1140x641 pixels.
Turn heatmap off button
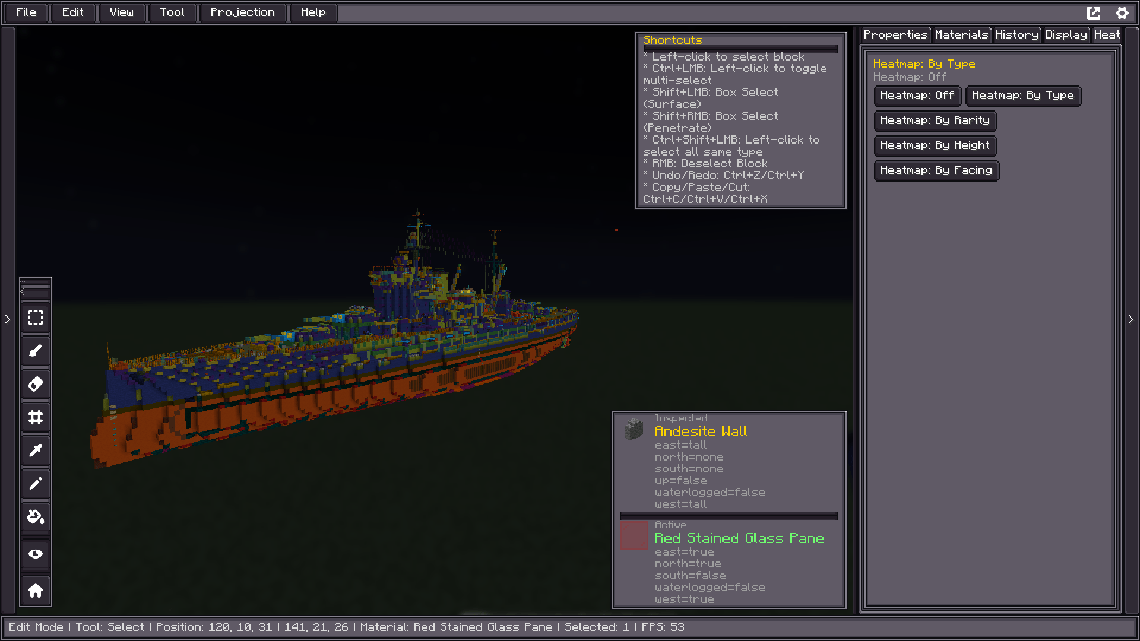(x=917, y=96)
